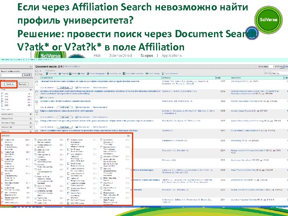Select the checkbox for the third document result

coord(37,102)
